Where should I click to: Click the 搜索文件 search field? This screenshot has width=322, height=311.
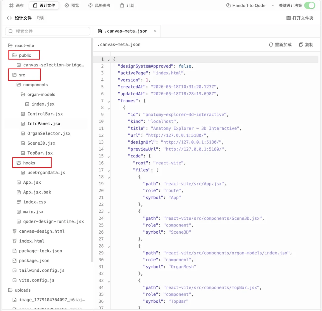point(48,31)
